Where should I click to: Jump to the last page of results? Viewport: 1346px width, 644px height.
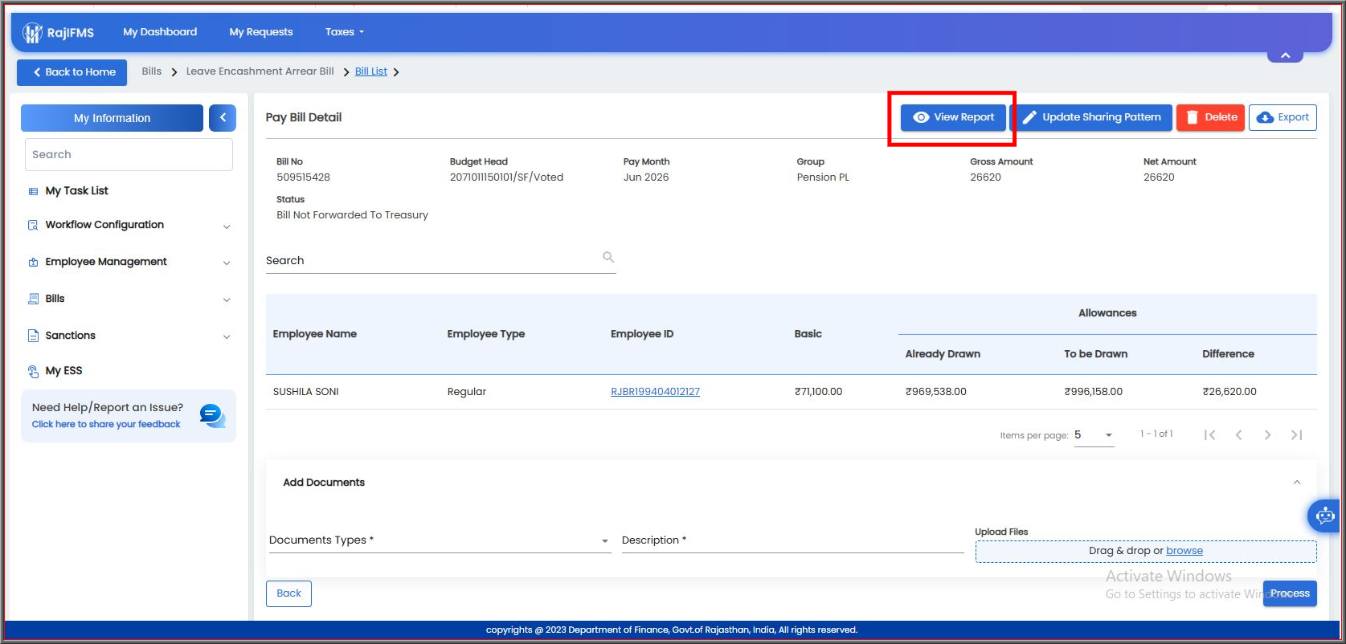[x=1296, y=434]
